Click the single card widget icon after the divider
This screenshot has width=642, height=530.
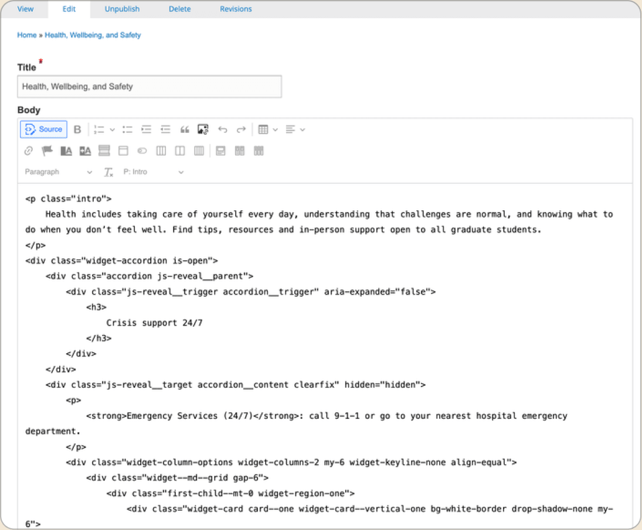[x=220, y=151]
